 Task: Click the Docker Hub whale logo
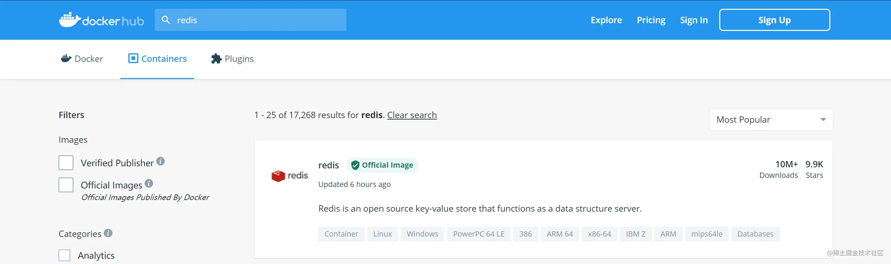click(102, 20)
